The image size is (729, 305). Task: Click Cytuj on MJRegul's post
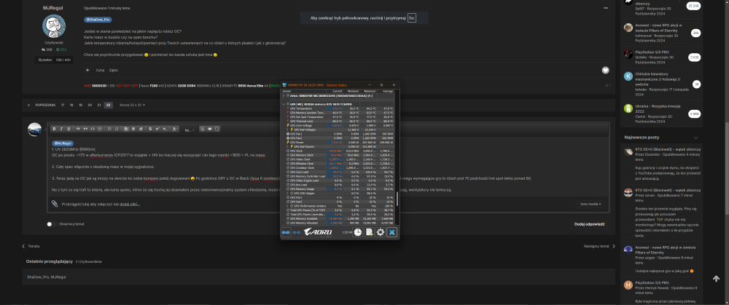click(x=100, y=70)
